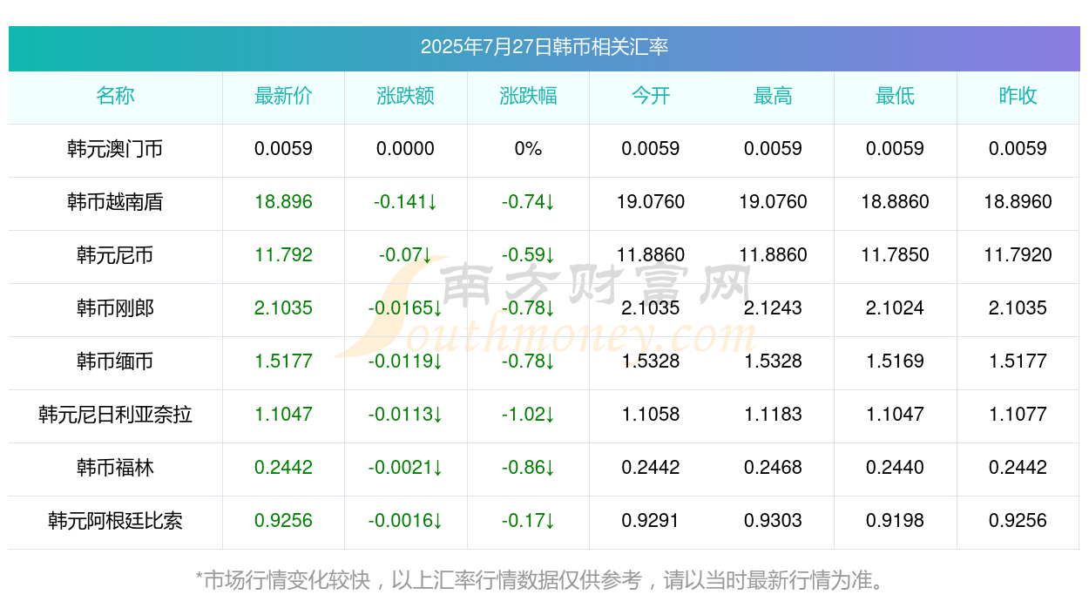Click change value -0.0021↓
1089x608 pixels.
[x=406, y=468]
